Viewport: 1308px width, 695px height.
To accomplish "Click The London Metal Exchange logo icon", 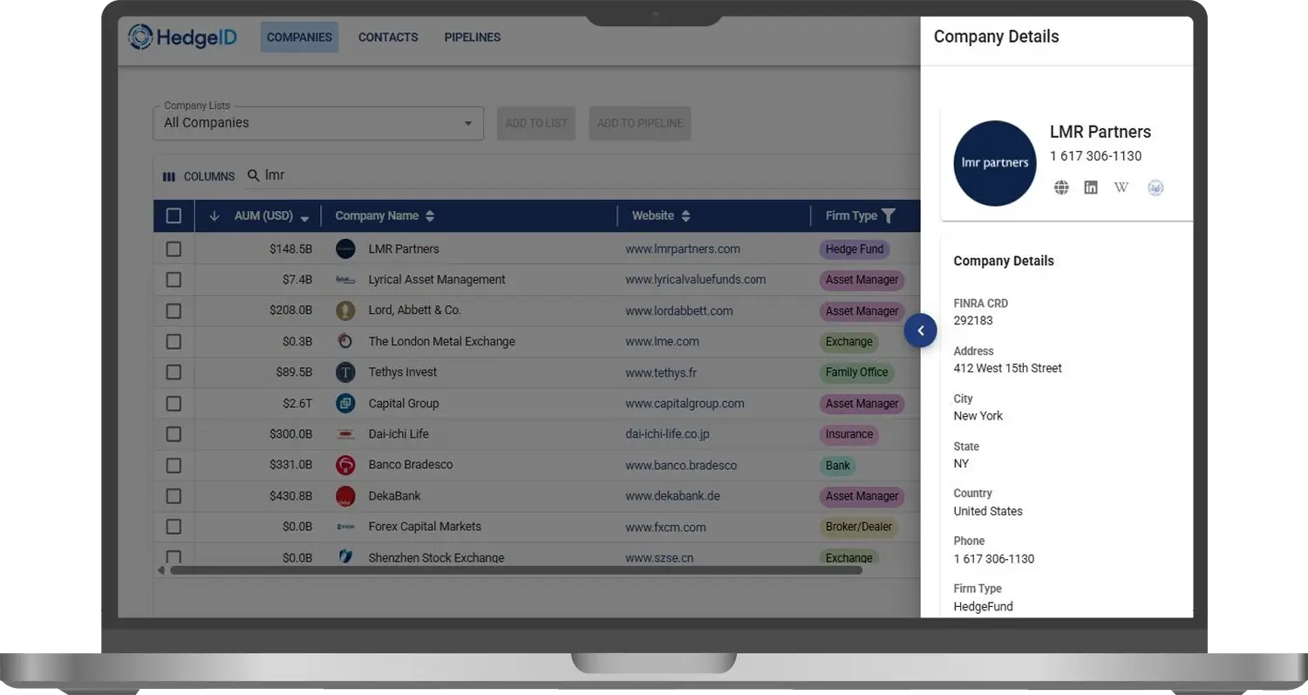I will [x=345, y=341].
